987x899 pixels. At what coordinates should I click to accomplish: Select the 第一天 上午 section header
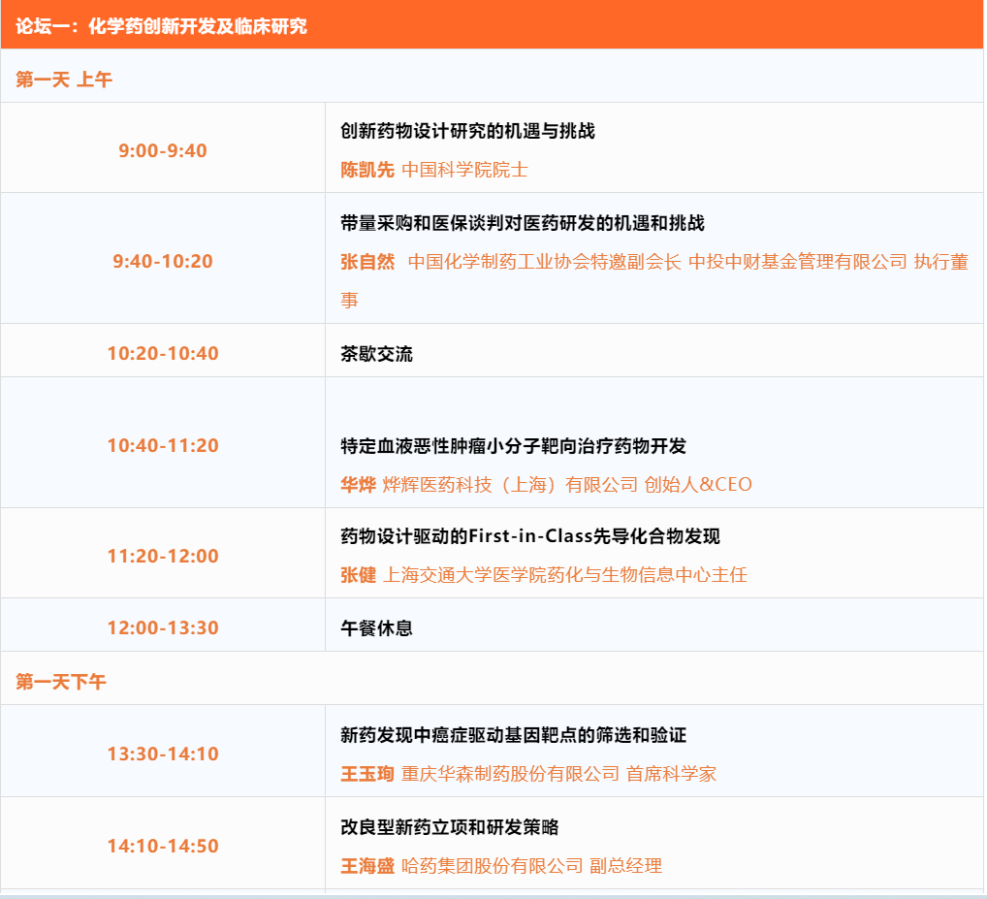(64, 80)
